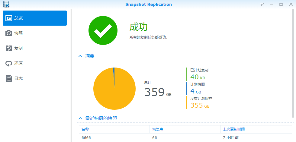Click the 成功 status heading
Viewport: 296px width, 142px height.
(138, 27)
